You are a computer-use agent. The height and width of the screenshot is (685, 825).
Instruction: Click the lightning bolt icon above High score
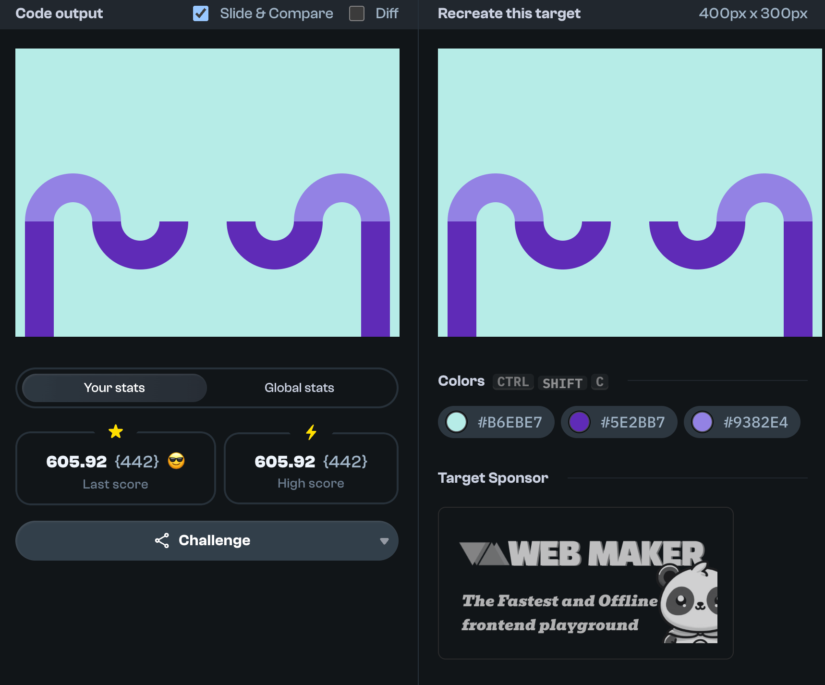pyautogui.click(x=311, y=432)
